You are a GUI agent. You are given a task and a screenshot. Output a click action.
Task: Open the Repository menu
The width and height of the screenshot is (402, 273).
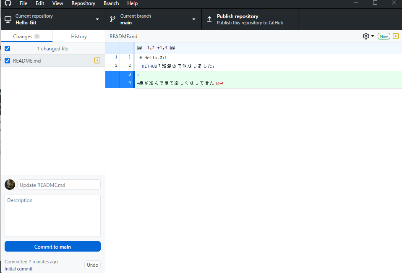coord(83,3)
